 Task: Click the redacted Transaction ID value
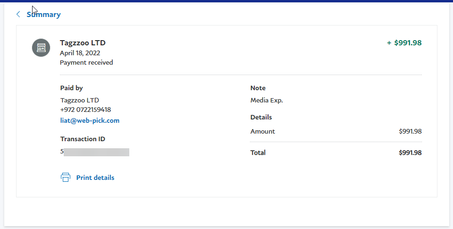96,152
